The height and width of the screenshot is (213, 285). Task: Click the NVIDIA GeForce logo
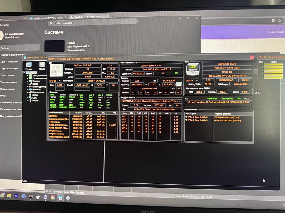193,69
